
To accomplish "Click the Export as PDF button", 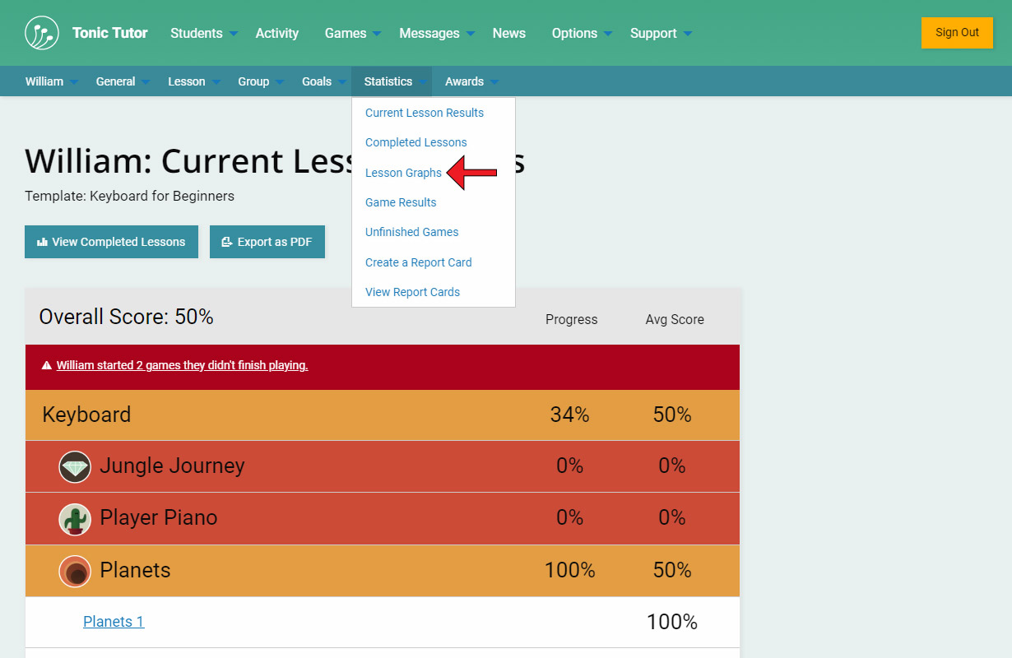I will pyautogui.click(x=267, y=242).
